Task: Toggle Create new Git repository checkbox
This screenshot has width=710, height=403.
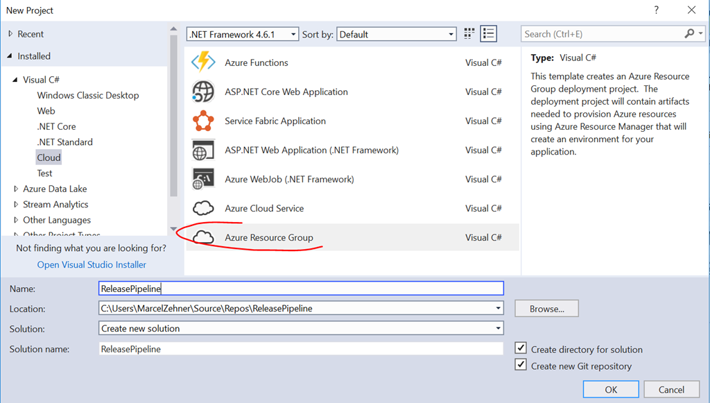Action: pyautogui.click(x=521, y=365)
